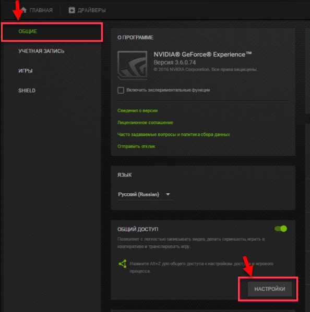
Task: Click the О программе heading
Action: 135,38
